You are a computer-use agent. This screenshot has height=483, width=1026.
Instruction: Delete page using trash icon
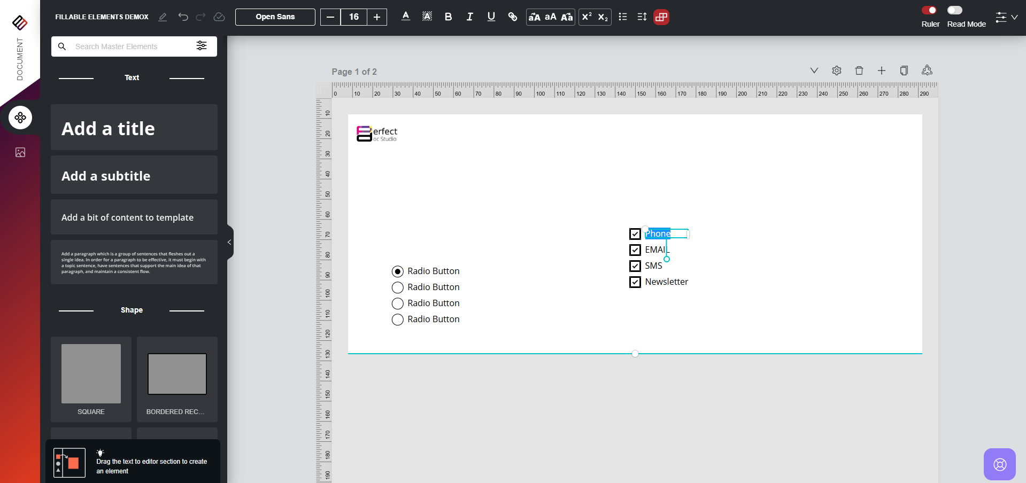tap(859, 71)
